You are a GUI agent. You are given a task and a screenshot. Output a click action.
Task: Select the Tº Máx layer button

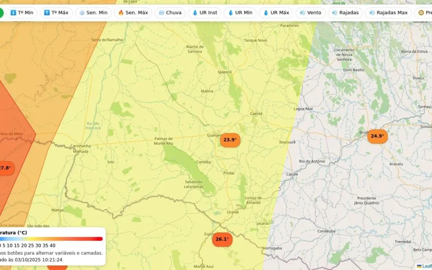point(56,13)
